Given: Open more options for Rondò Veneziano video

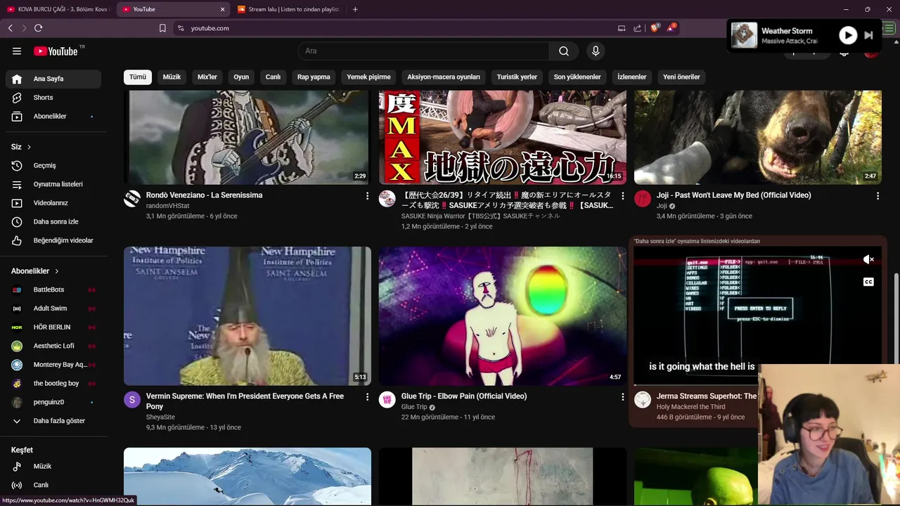Looking at the screenshot, I should (x=367, y=196).
